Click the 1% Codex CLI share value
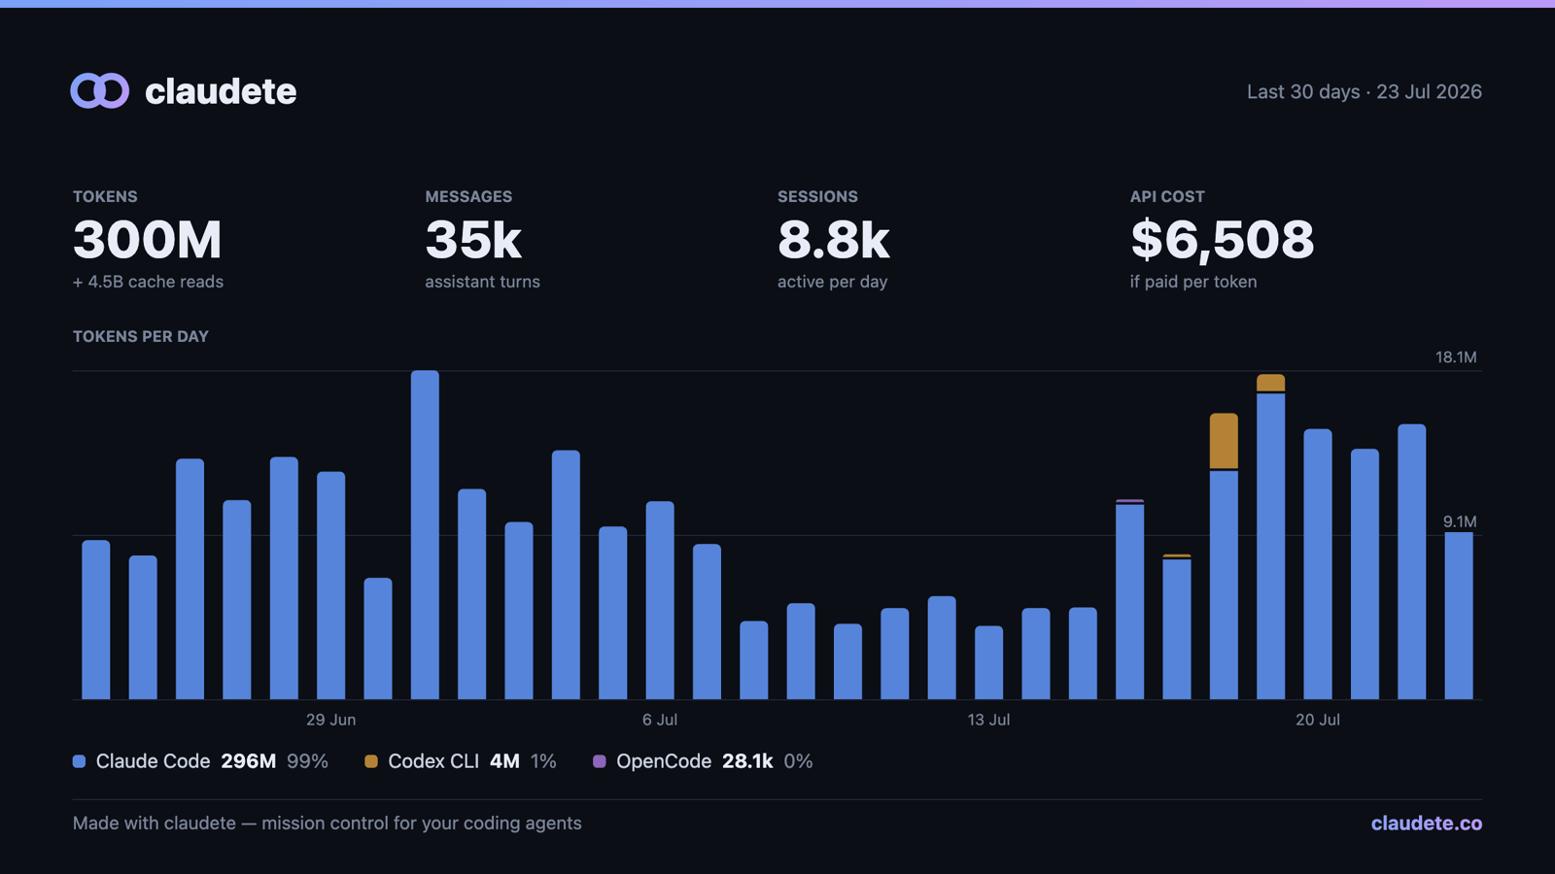The width and height of the screenshot is (1555, 874). point(543,761)
